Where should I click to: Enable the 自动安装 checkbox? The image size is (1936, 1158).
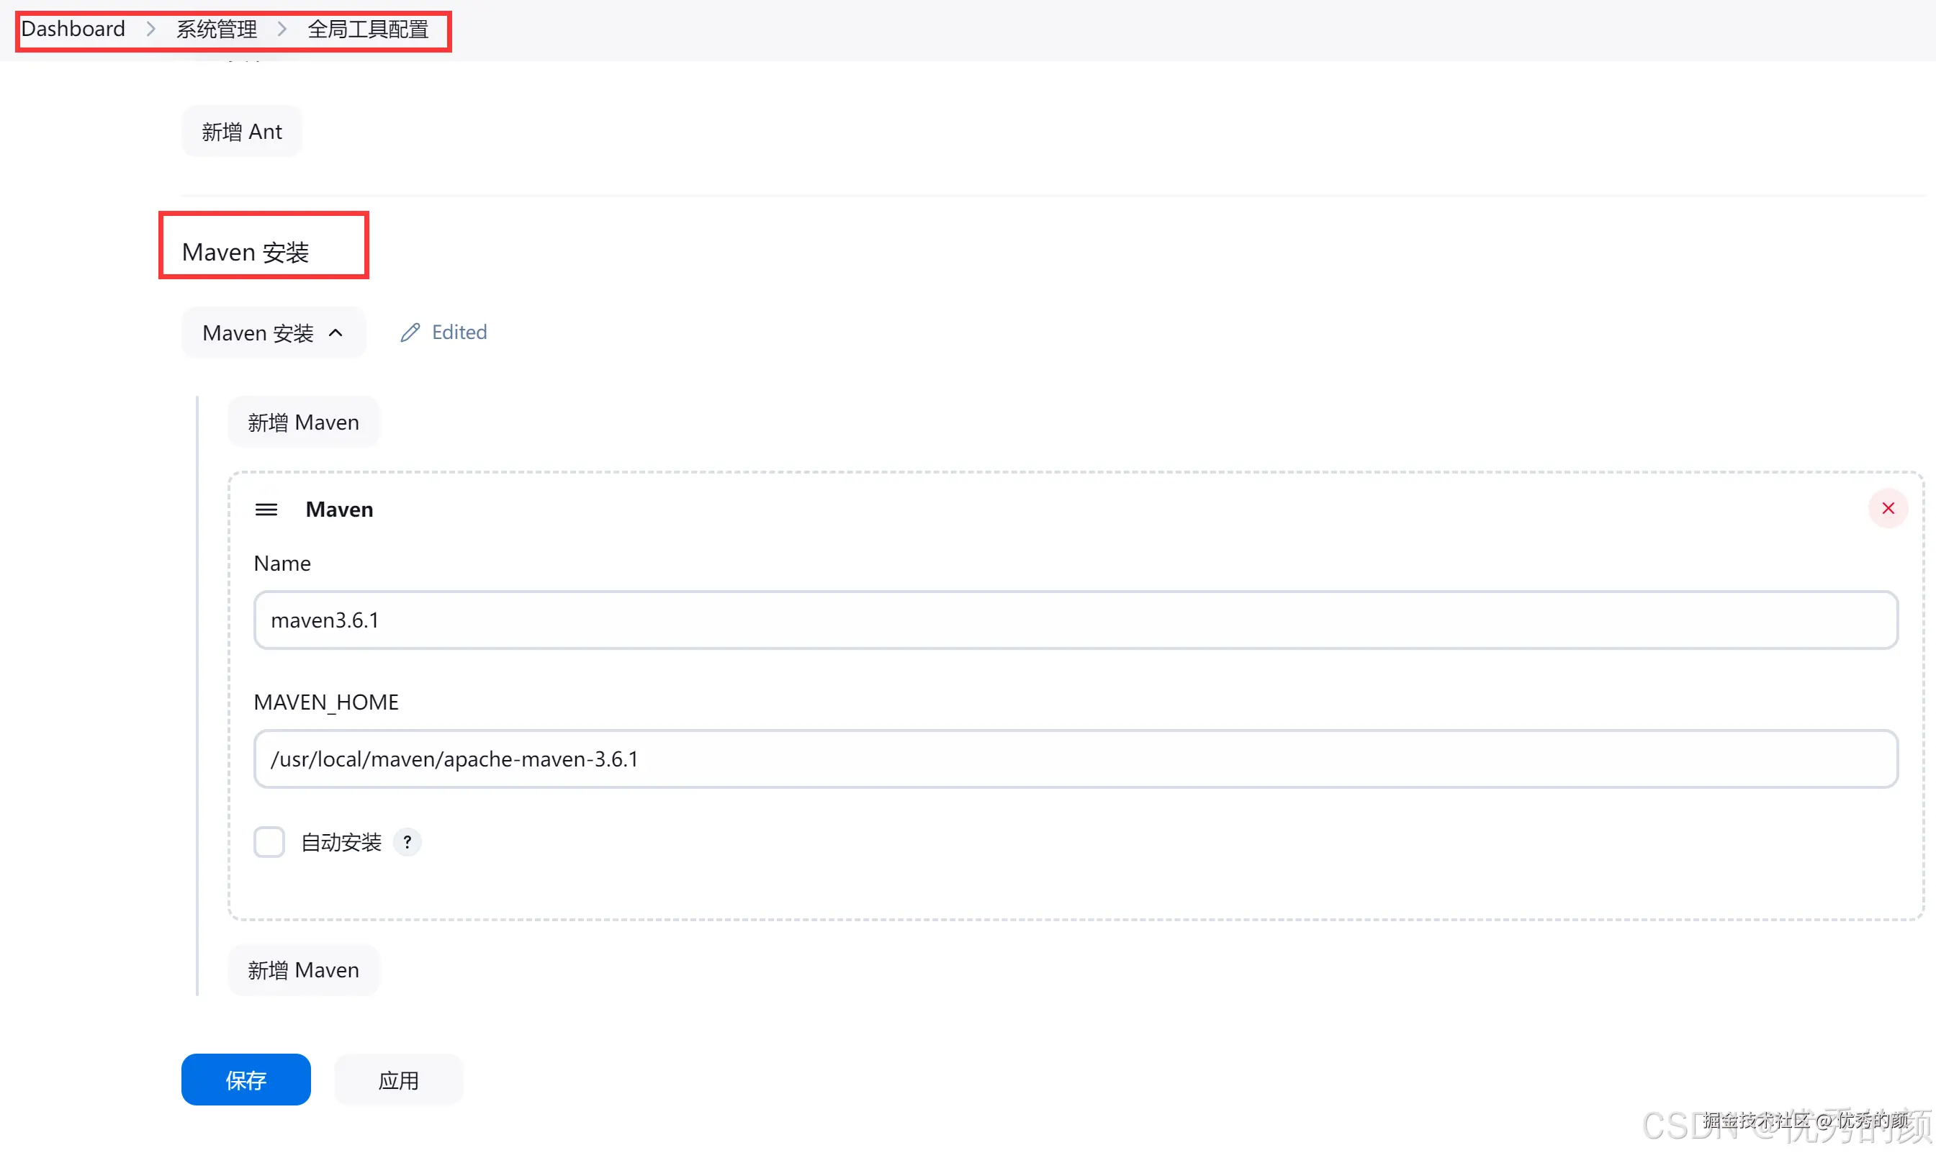[x=269, y=842]
